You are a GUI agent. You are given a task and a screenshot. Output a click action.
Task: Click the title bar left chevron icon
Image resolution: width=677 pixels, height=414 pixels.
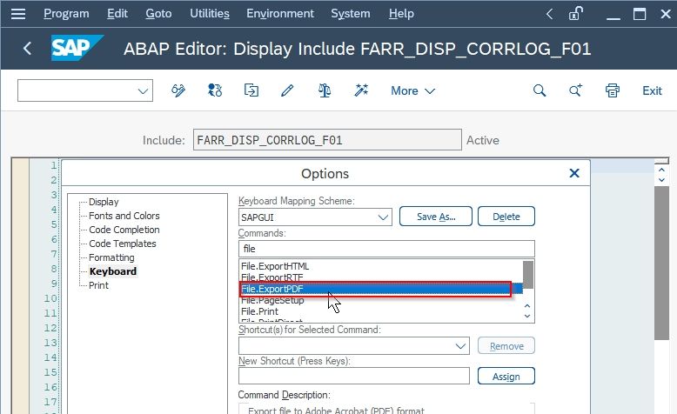click(x=549, y=14)
